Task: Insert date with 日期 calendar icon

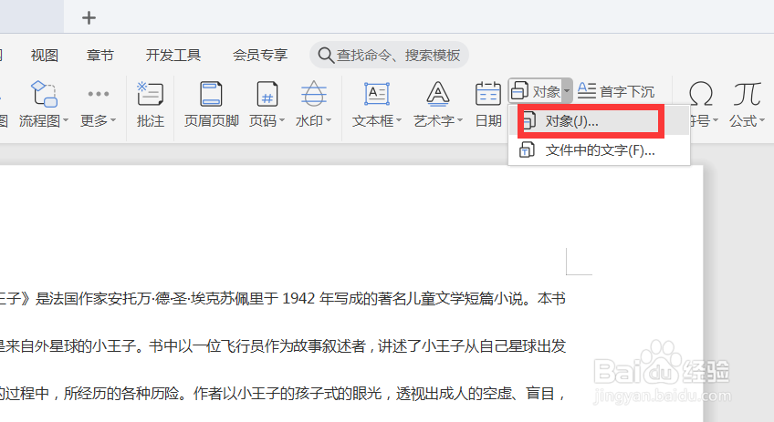Action: point(488,94)
